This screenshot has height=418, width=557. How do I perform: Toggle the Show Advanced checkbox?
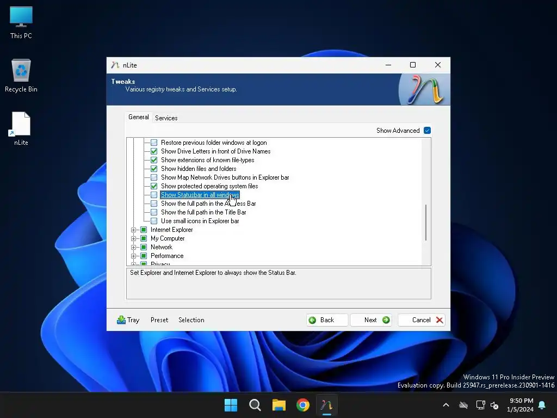click(x=428, y=131)
